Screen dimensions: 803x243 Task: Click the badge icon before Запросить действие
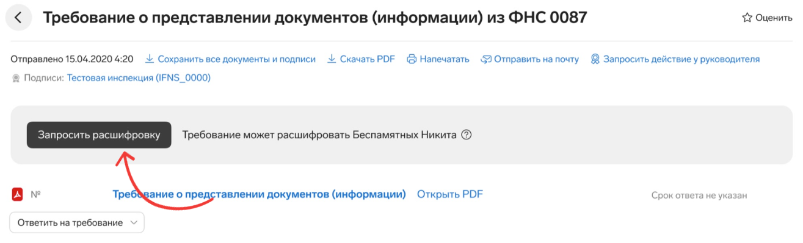(x=595, y=59)
